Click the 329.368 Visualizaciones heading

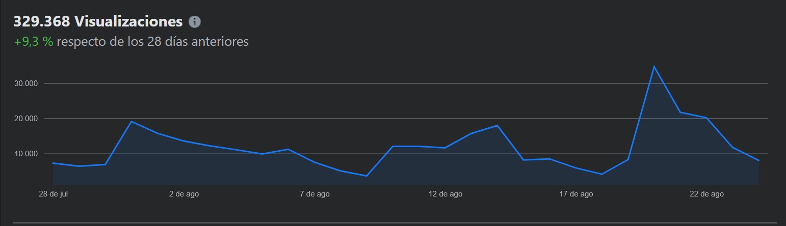click(97, 22)
